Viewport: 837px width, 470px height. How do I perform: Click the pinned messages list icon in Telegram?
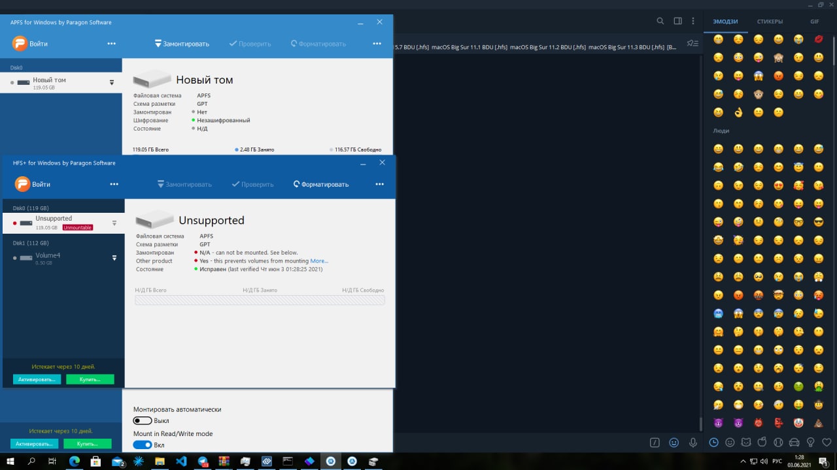click(x=692, y=44)
